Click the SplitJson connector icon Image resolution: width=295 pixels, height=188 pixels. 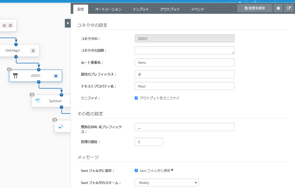tap(38, 101)
